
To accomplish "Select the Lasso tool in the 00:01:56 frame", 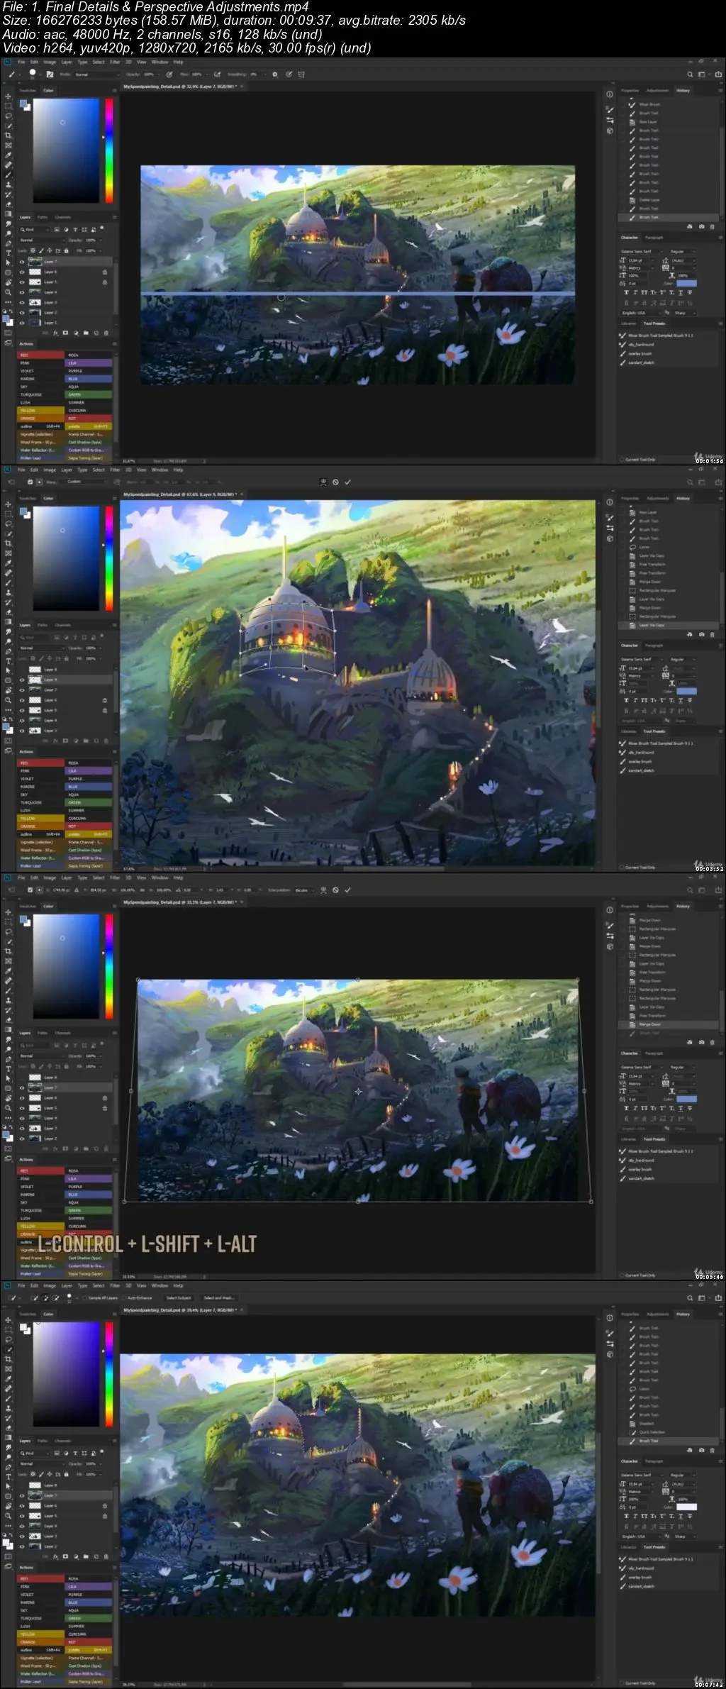I will (x=8, y=116).
